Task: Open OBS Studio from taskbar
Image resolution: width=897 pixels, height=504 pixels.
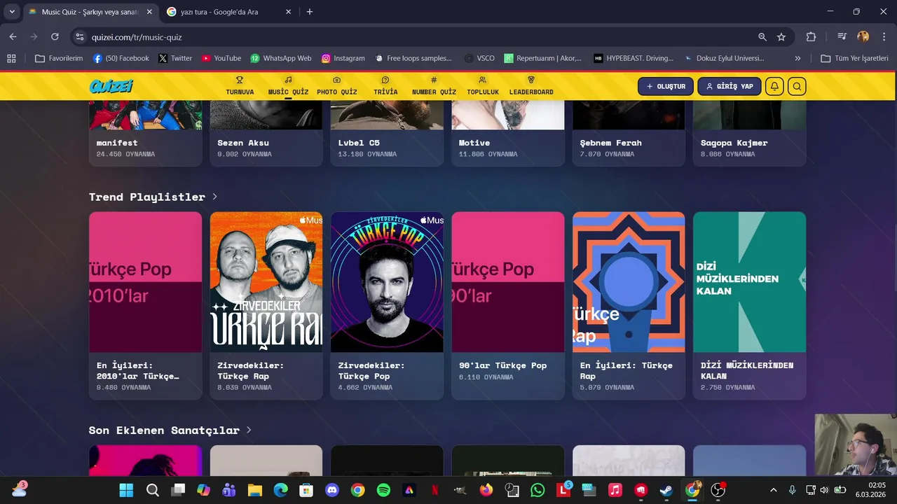Action: 718,490
